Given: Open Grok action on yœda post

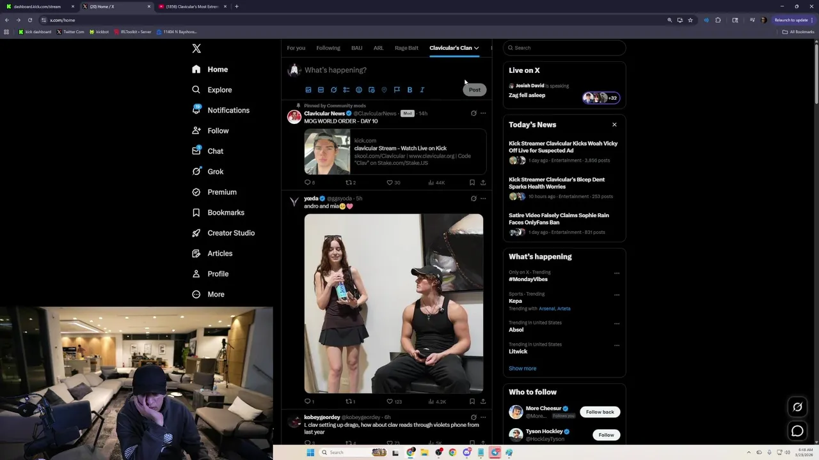Looking at the screenshot, I should 473,199.
